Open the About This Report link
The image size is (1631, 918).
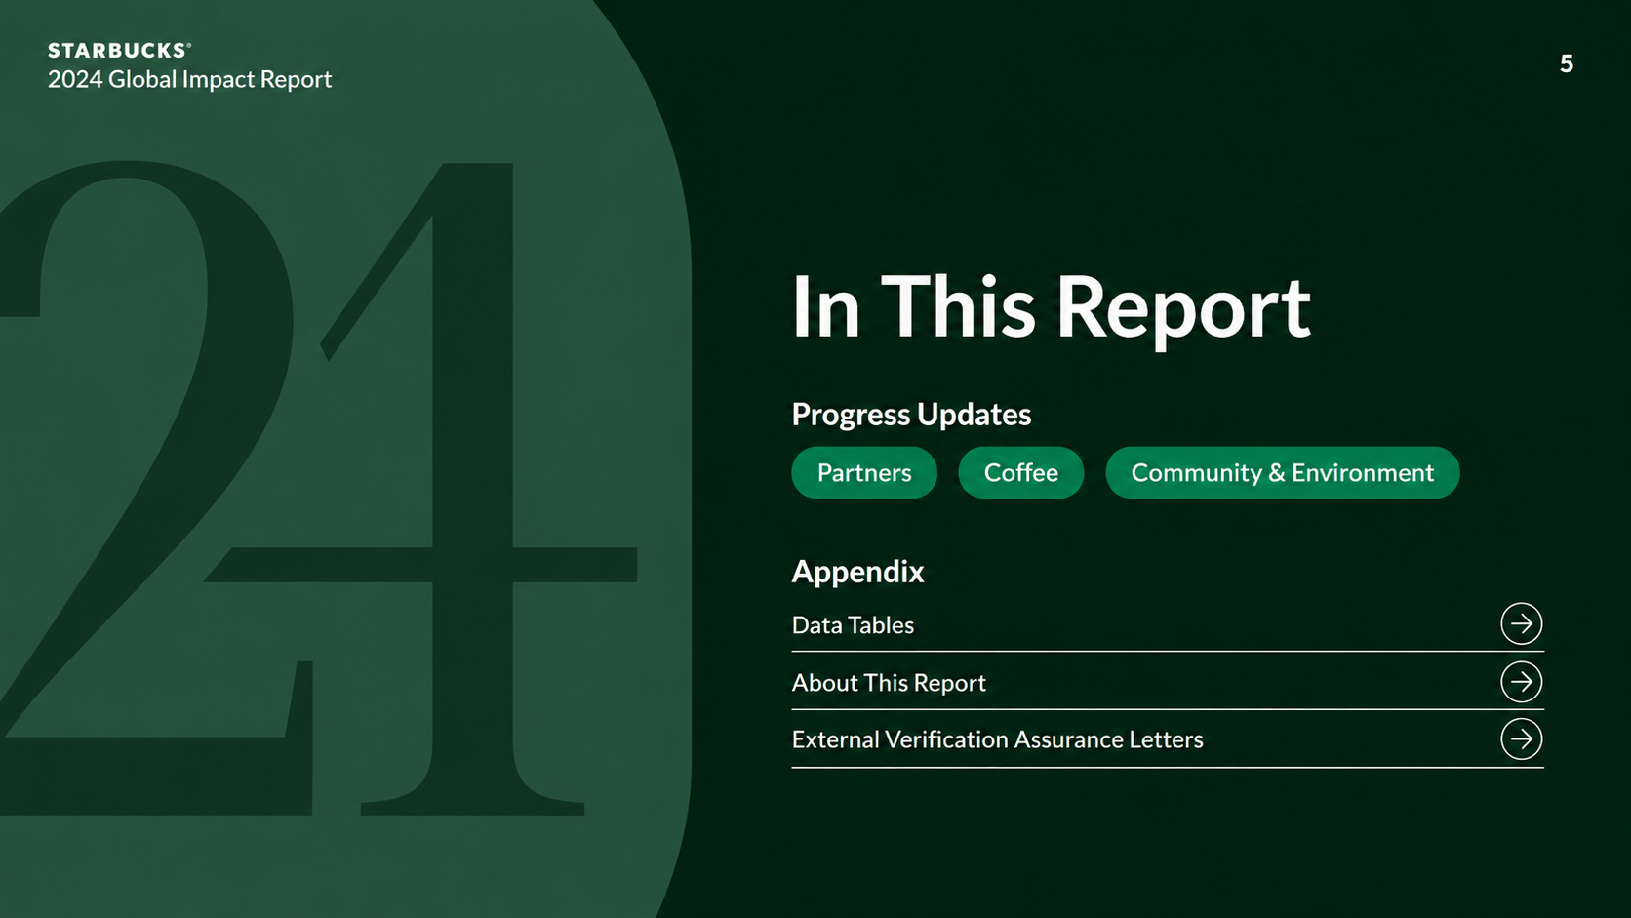[889, 683]
